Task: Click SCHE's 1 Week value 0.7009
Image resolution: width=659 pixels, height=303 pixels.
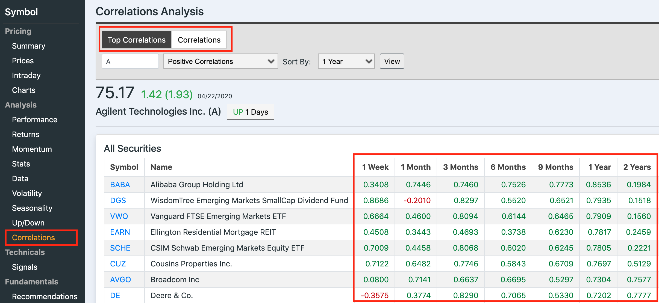Action: point(376,248)
